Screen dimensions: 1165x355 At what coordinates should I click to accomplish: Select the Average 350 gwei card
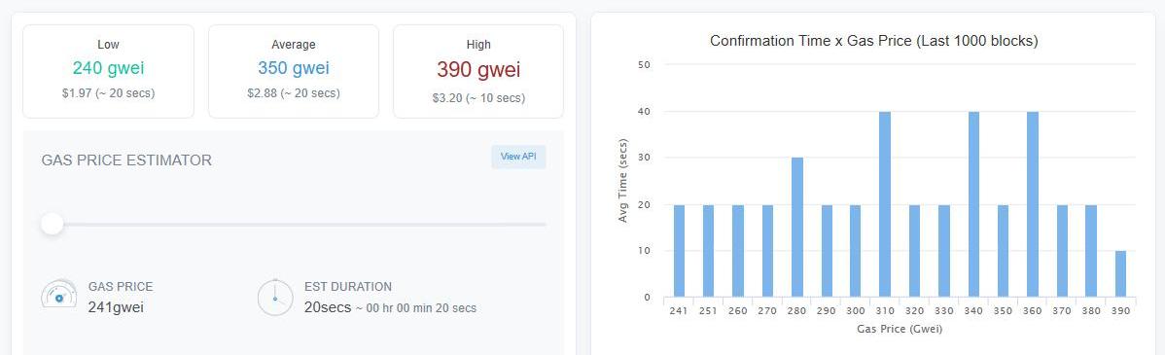point(294,71)
